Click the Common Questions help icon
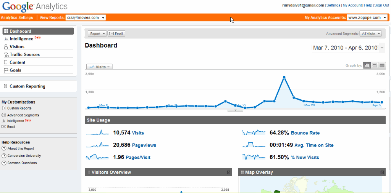This screenshot has height=193, width=391. [x=3, y=163]
